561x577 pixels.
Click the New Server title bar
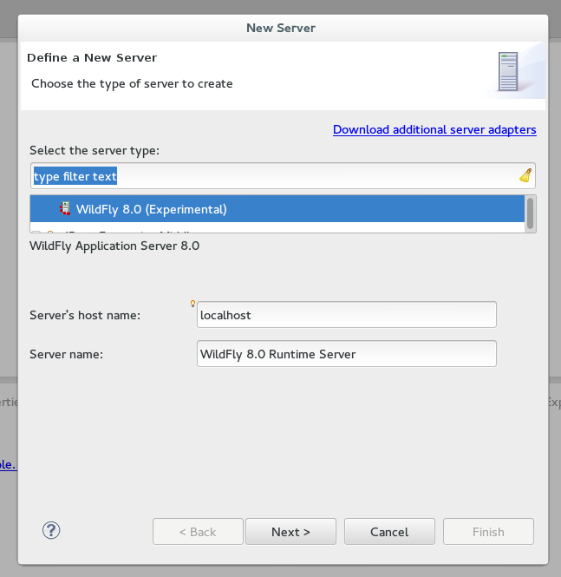pos(281,28)
